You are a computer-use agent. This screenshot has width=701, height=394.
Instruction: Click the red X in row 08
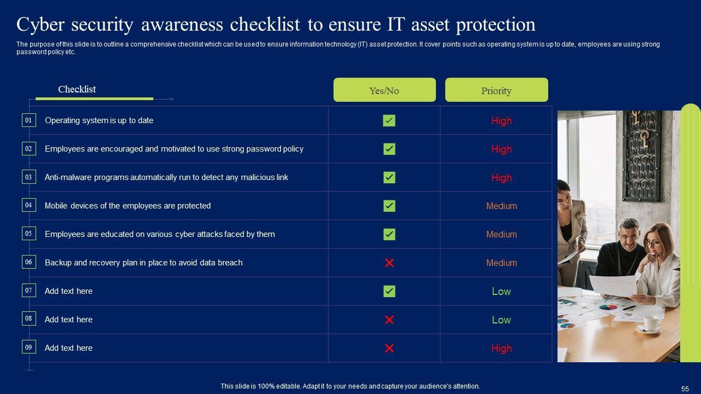click(x=389, y=320)
